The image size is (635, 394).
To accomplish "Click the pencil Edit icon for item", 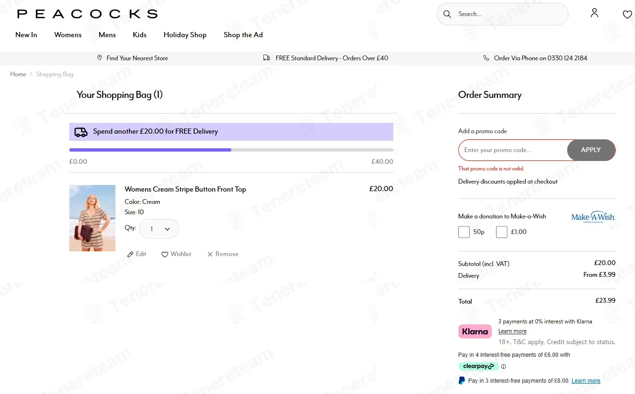I will pyautogui.click(x=130, y=254).
